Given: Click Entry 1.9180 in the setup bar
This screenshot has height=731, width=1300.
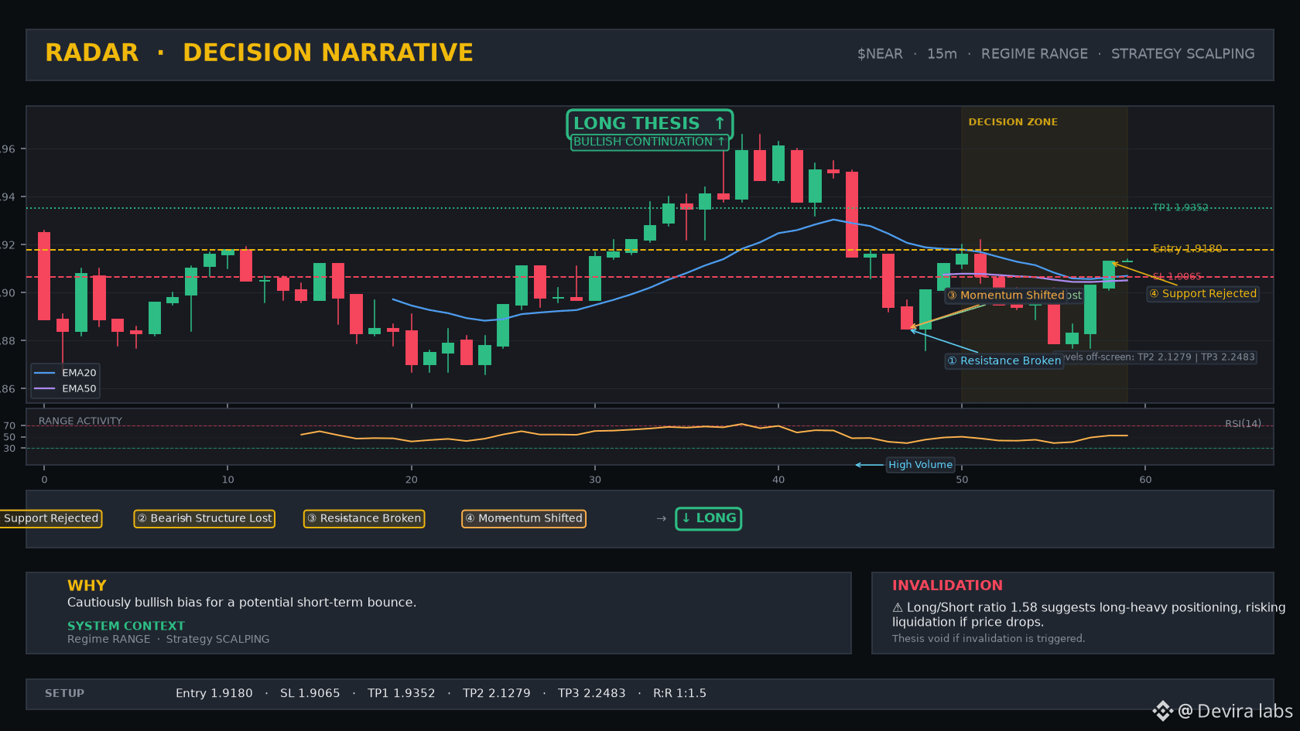Looking at the screenshot, I should (x=214, y=693).
